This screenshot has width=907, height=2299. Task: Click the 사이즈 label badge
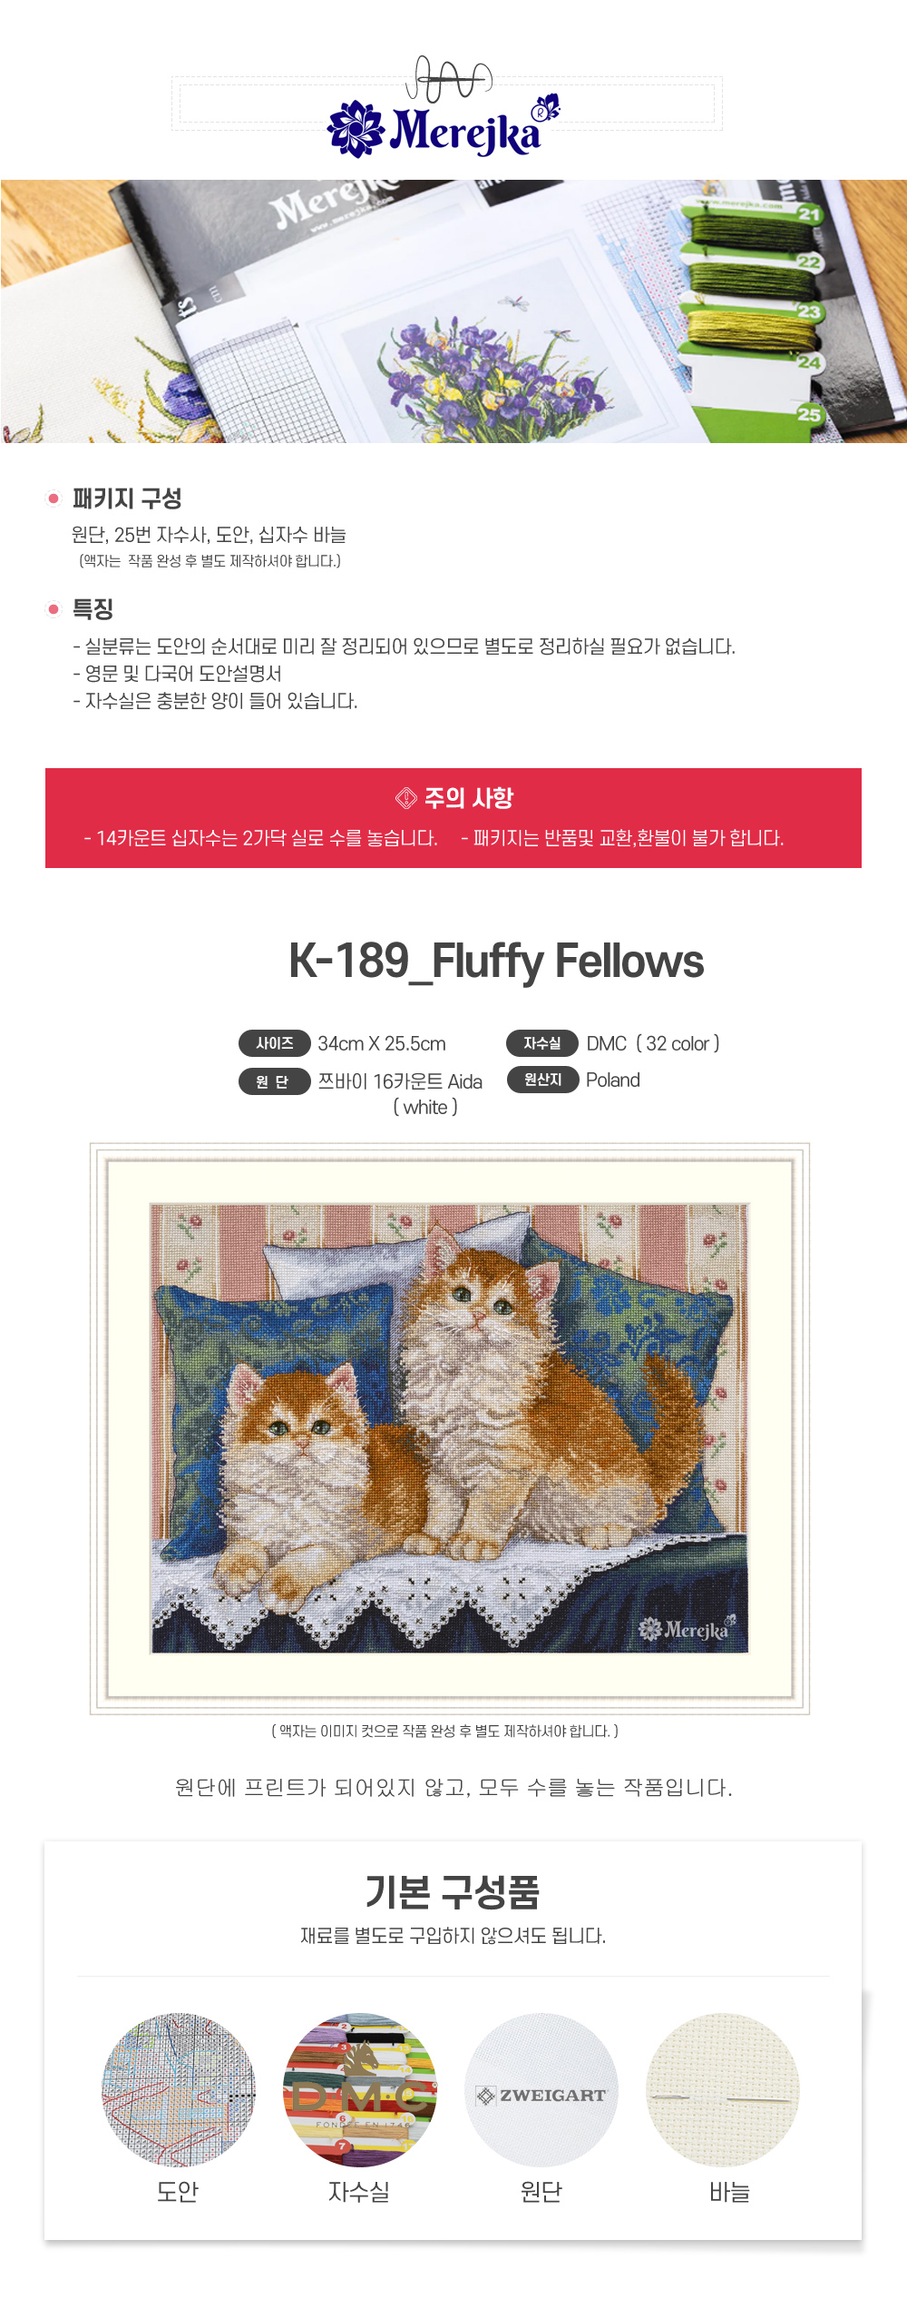click(275, 1043)
